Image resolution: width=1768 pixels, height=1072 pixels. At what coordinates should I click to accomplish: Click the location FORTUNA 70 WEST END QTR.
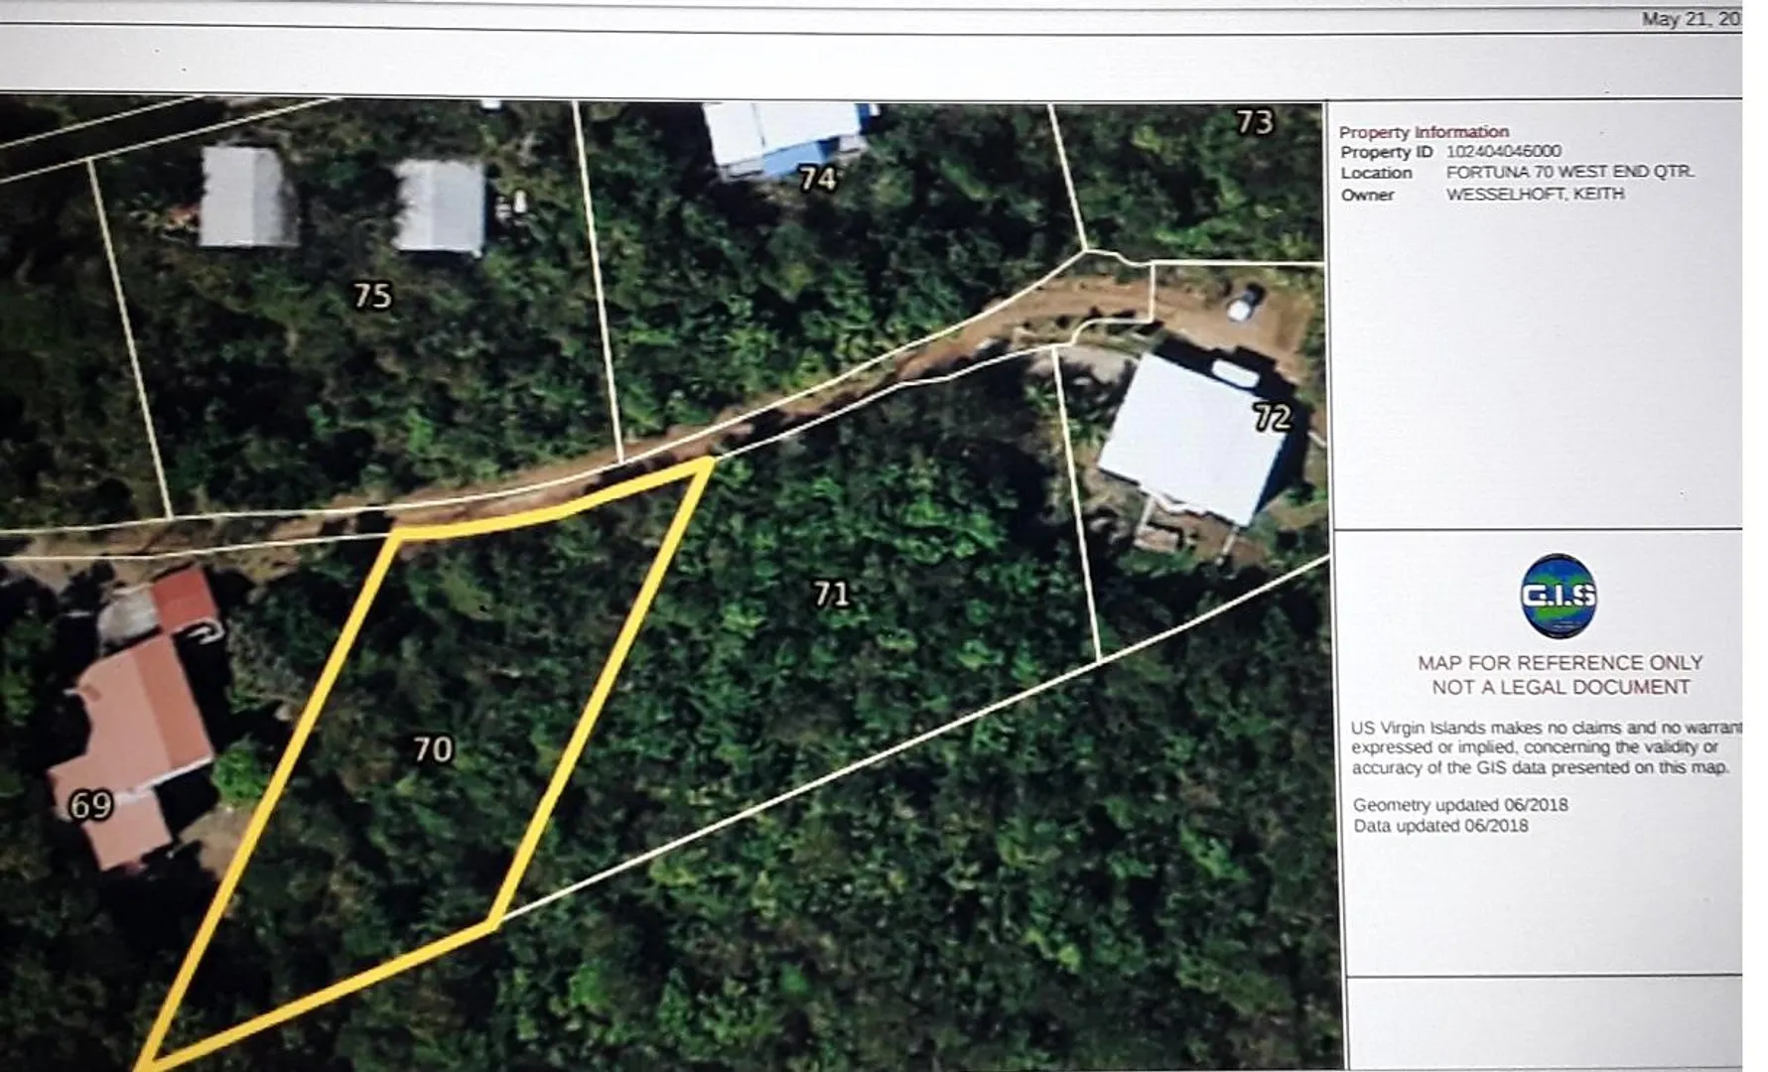(1569, 172)
